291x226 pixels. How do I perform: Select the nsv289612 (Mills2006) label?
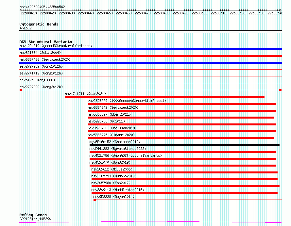[x=112, y=169]
